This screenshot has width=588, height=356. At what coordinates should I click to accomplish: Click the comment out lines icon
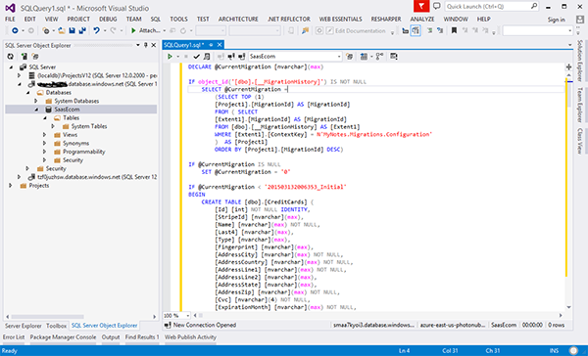pyautogui.click(x=430, y=30)
